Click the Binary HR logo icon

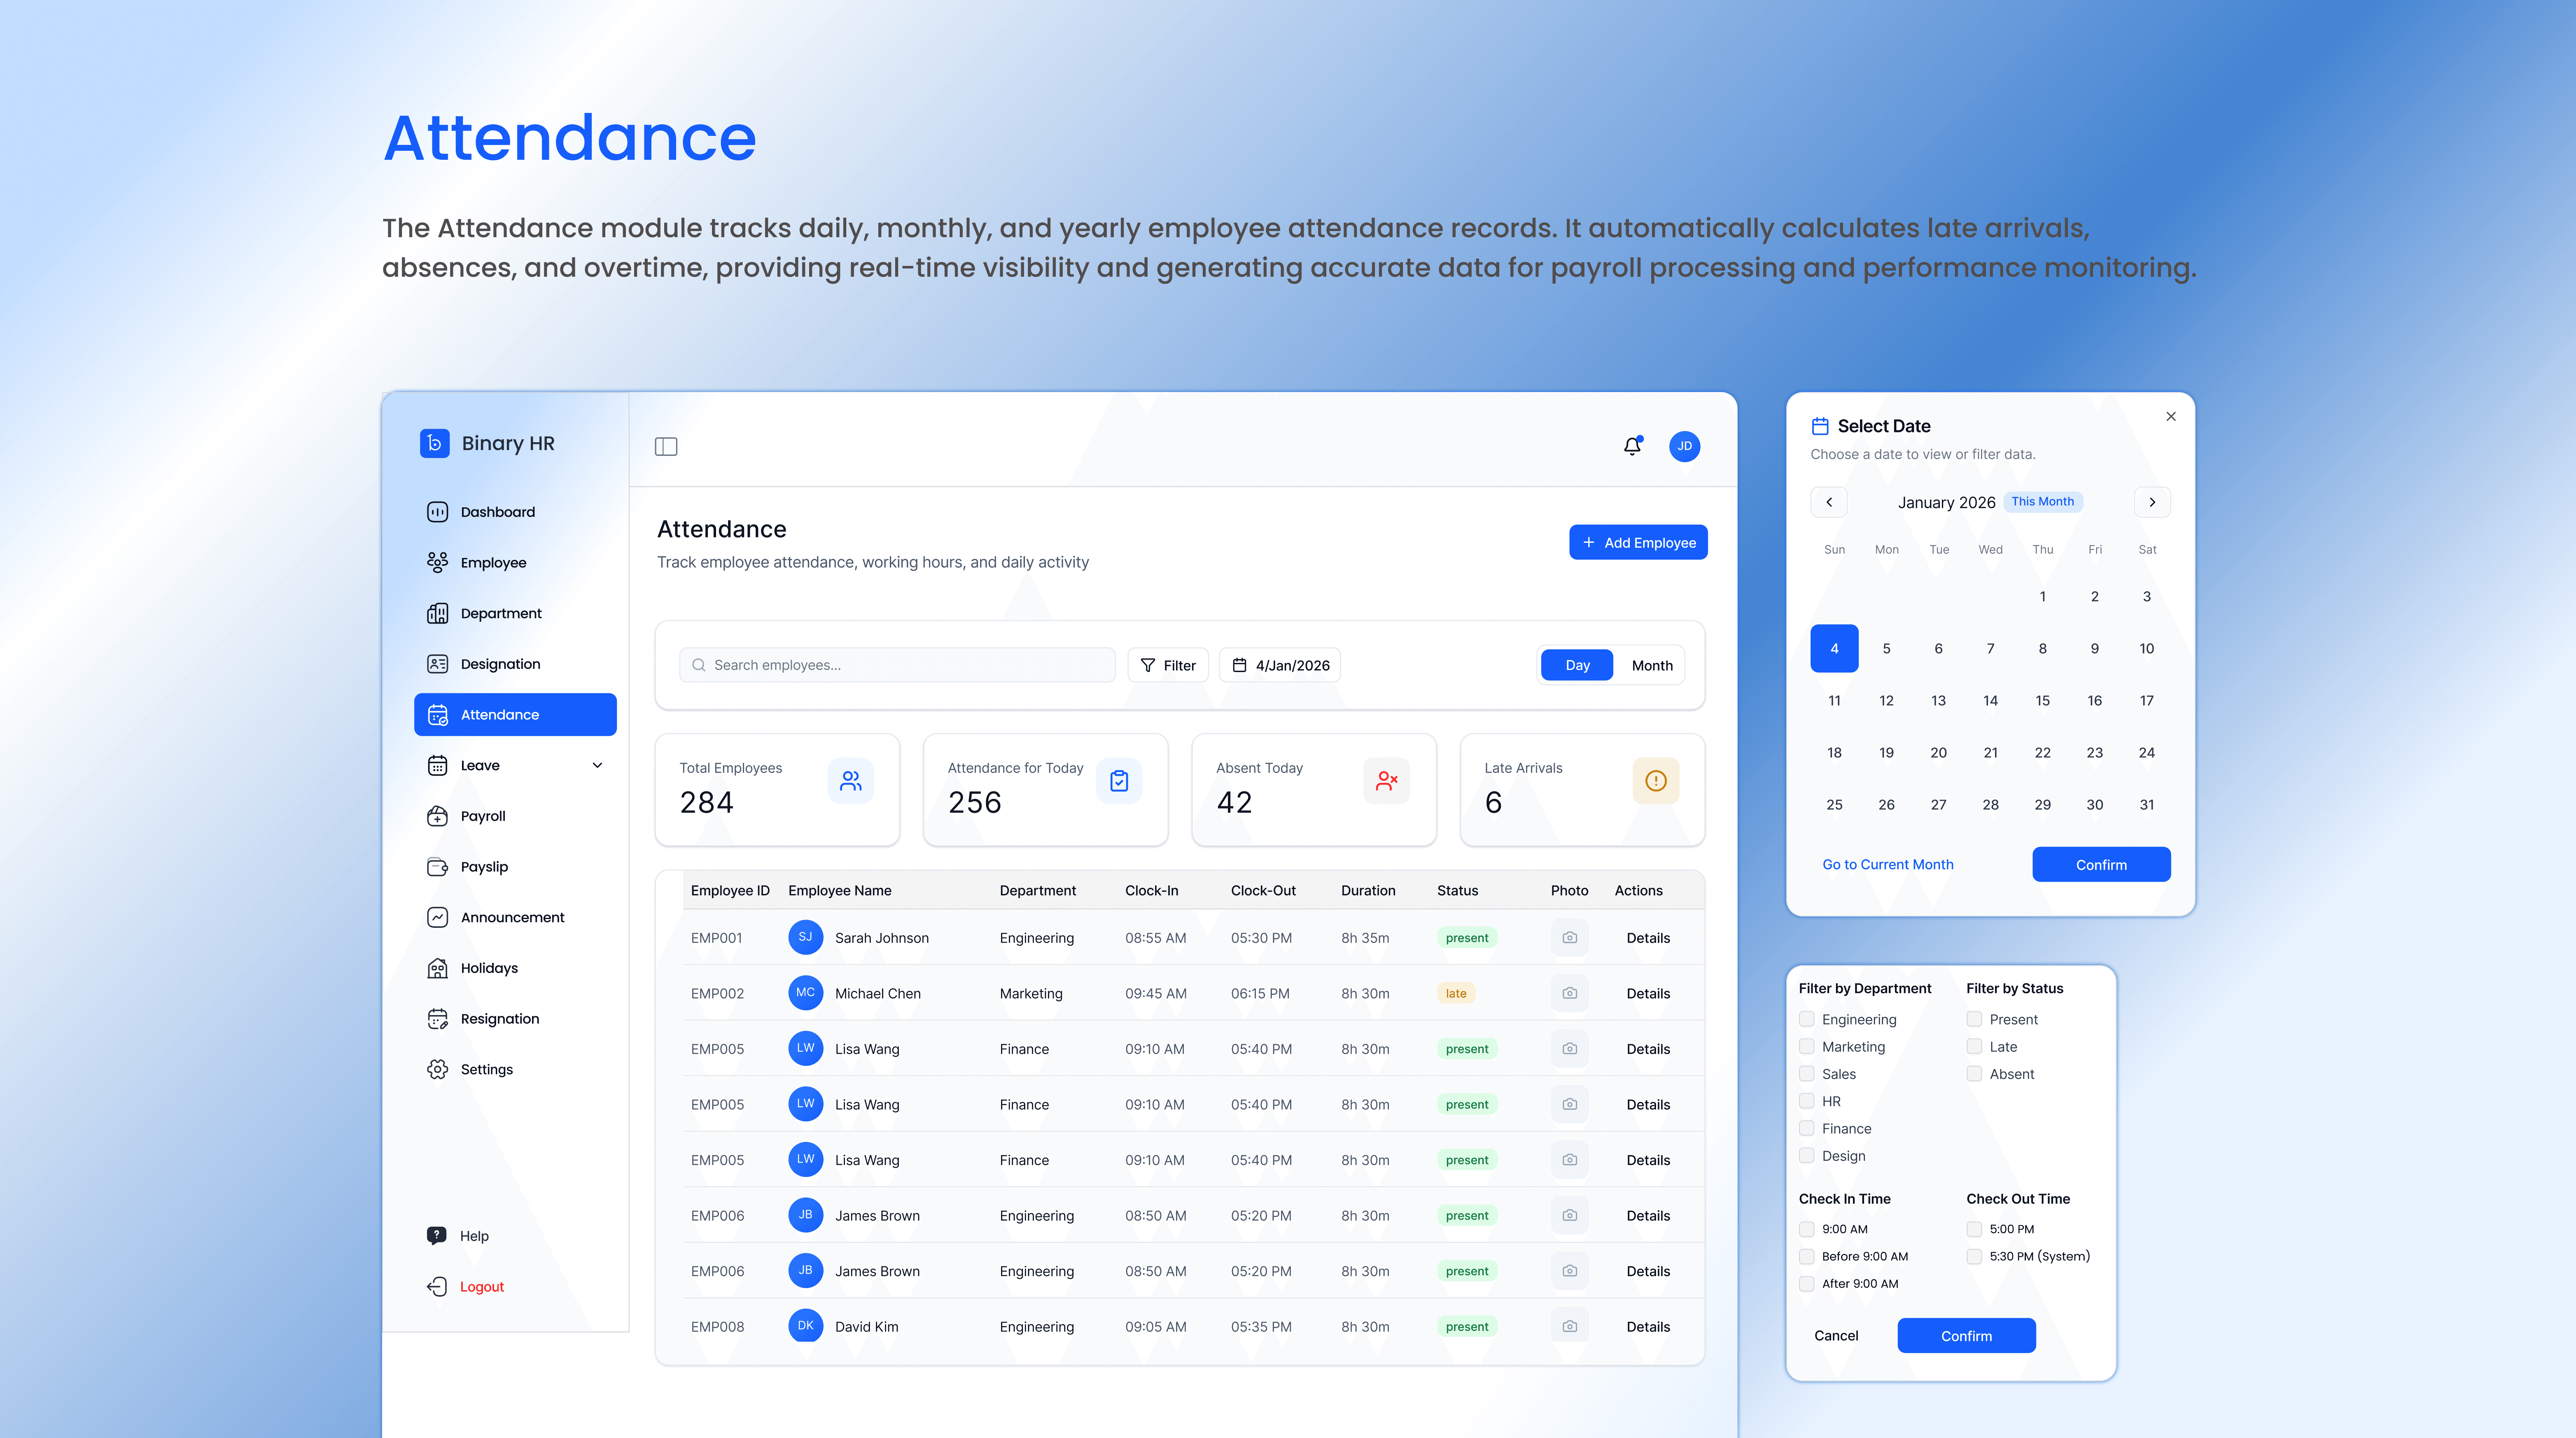coord(434,443)
